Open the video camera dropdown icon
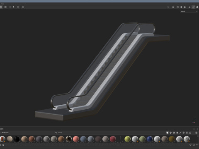The height and width of the screenshot is (149, 199). [185, 7]
